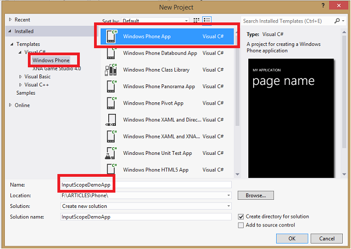
Task: Select Windows Phone Databound App template
Action: (x=167, y=53)
